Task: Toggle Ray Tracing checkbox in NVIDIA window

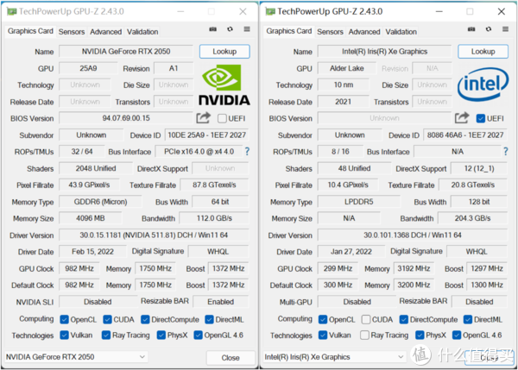Action: 106,336
